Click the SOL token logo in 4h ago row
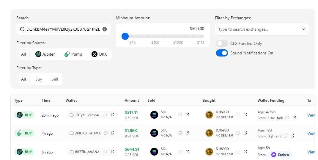318x160 pixels. (x=154, y=133)
